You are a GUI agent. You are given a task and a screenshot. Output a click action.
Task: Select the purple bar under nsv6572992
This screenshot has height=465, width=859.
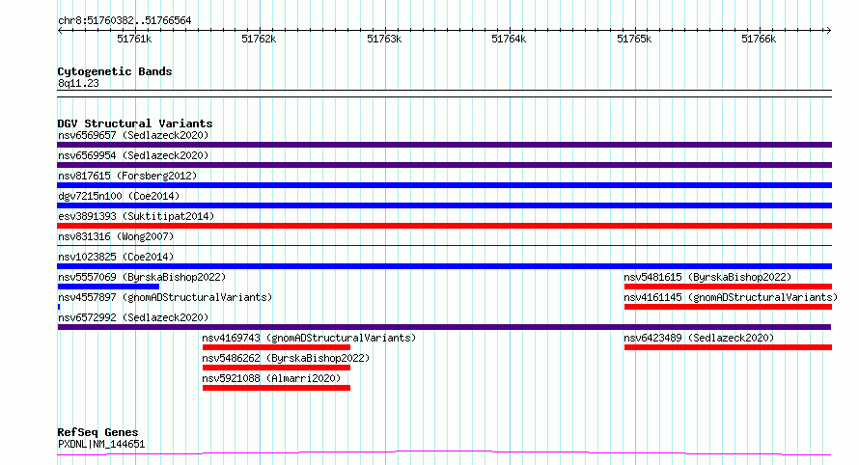[444, 327]
